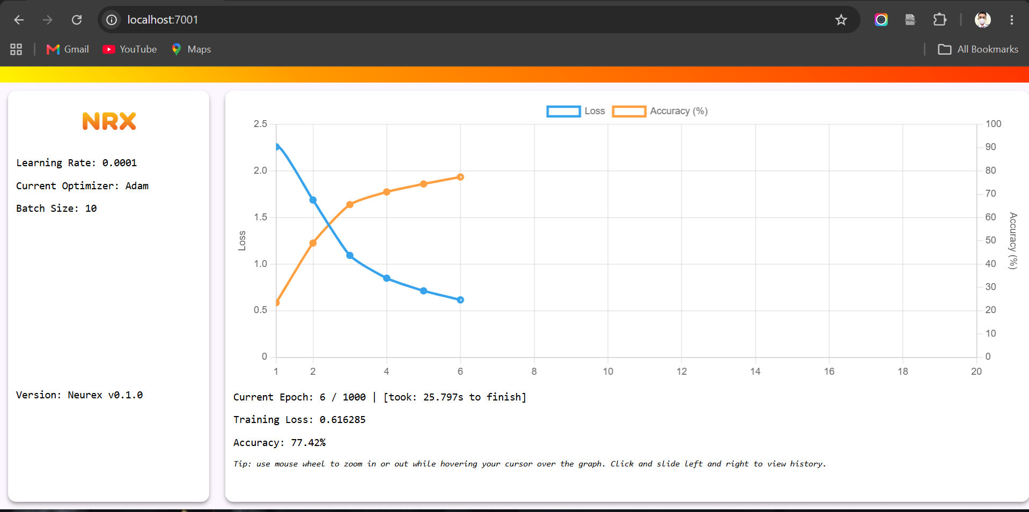Click the Accuracy data point at epoch 3
This screenshot has width=1029, height=512.
(x=350, y=204)
